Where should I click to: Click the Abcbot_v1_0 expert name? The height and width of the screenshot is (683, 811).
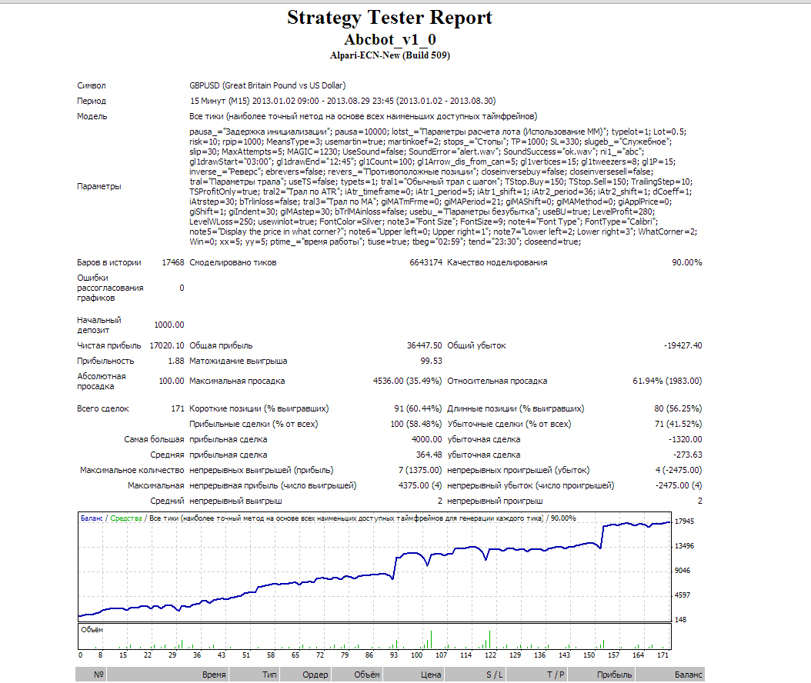pyautogui.click(x=390, y=40)
